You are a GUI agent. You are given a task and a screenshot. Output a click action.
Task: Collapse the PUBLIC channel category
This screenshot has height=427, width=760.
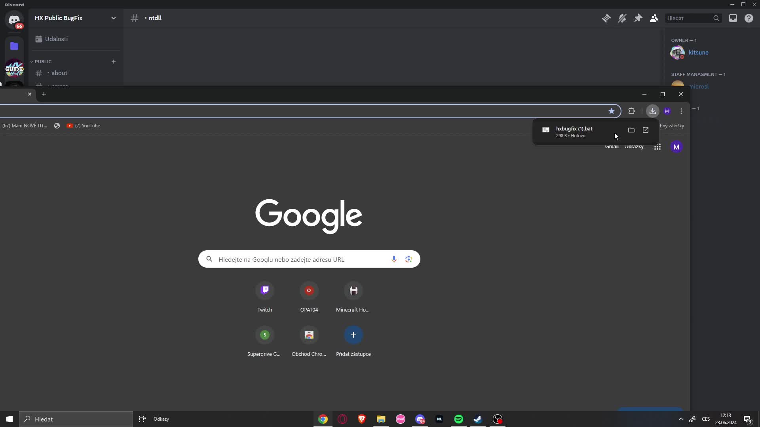click(x=42, y=62)
